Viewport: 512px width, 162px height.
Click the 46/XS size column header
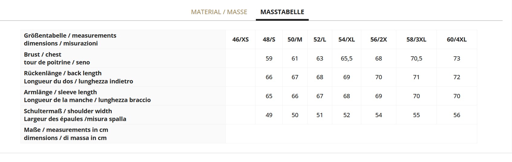240,39
